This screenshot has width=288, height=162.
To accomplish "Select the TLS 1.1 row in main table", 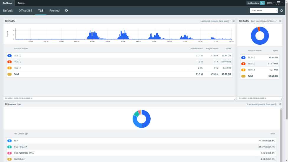I will point(119,68).
